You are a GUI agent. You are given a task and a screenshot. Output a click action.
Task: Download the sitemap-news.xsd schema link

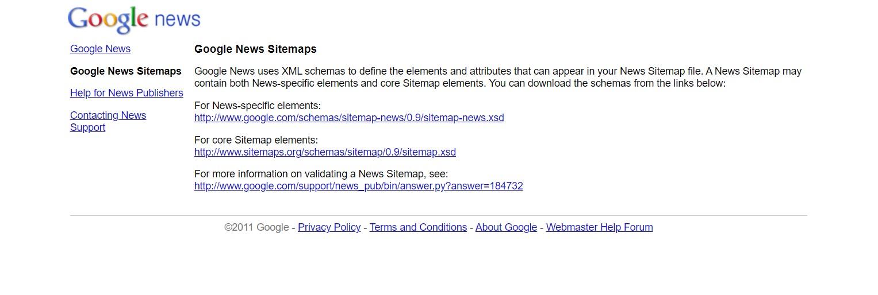pos(349,118)
